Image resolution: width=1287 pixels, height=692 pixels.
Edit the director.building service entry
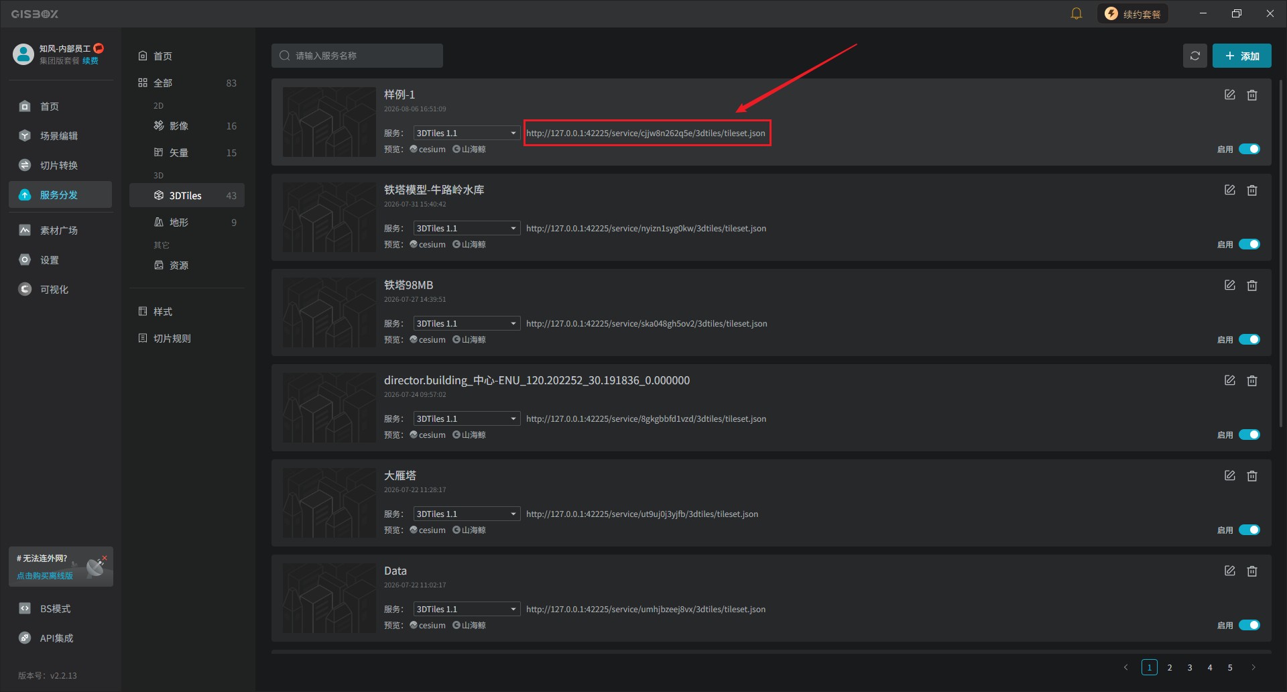point(1230,381)
